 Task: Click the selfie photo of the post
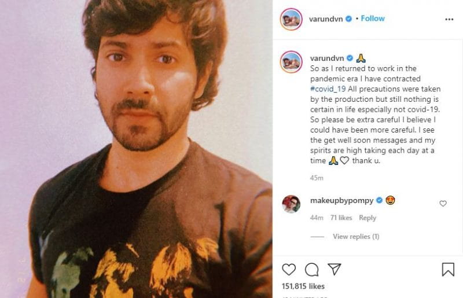[x=136, y=149]
